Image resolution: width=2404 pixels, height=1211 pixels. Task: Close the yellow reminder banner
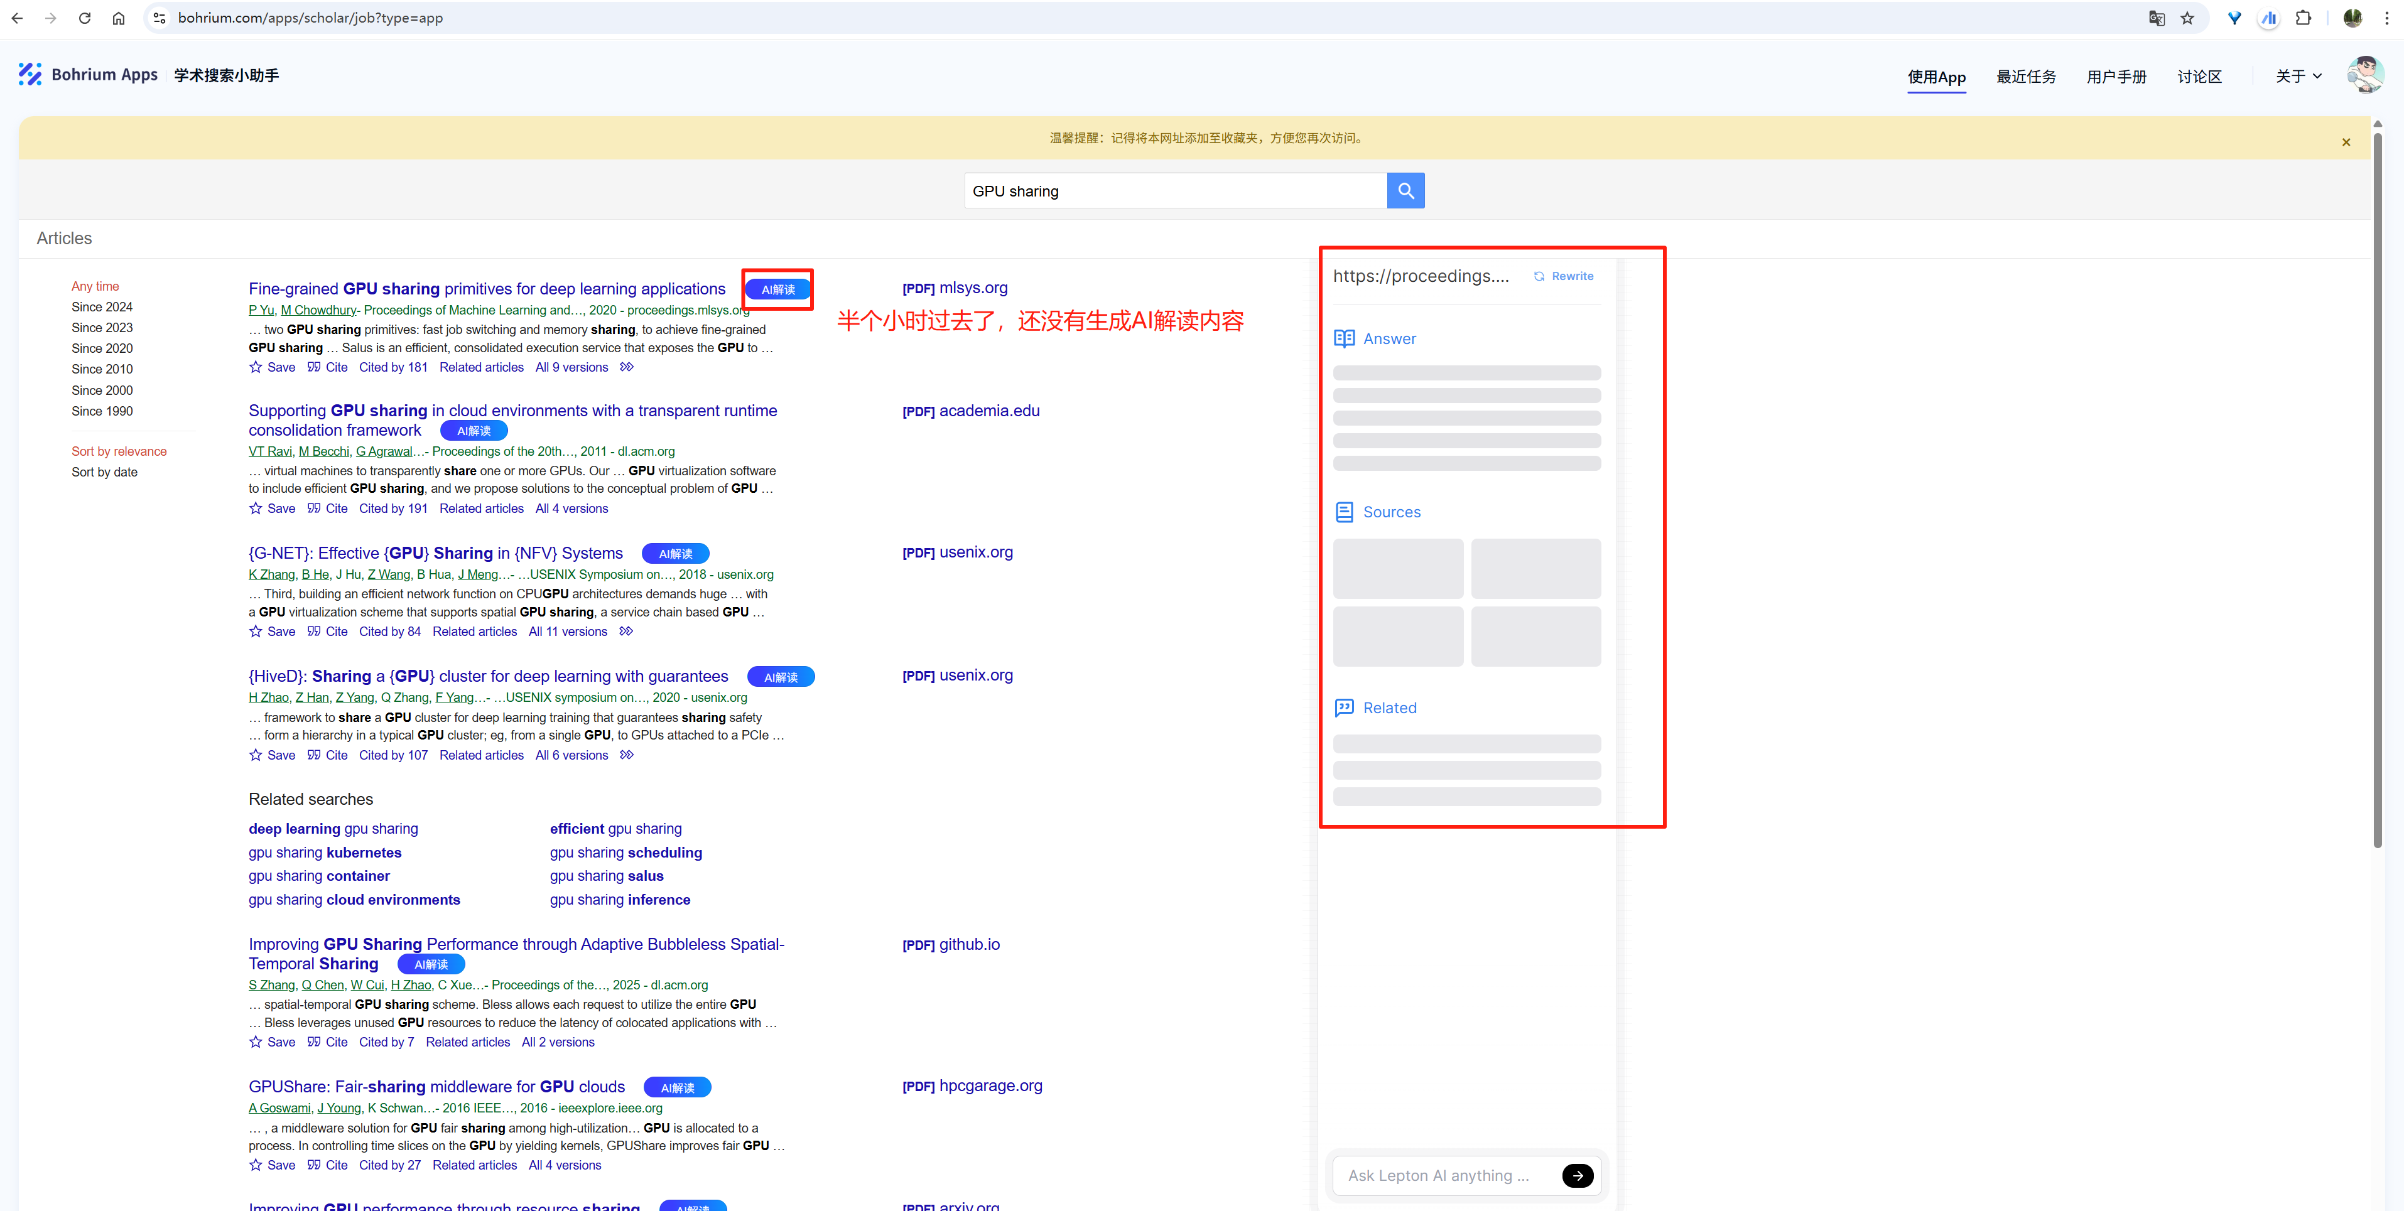pos(2345,143)
